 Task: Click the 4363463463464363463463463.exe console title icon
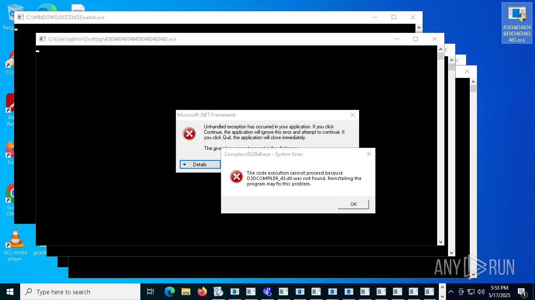(42, 39)
